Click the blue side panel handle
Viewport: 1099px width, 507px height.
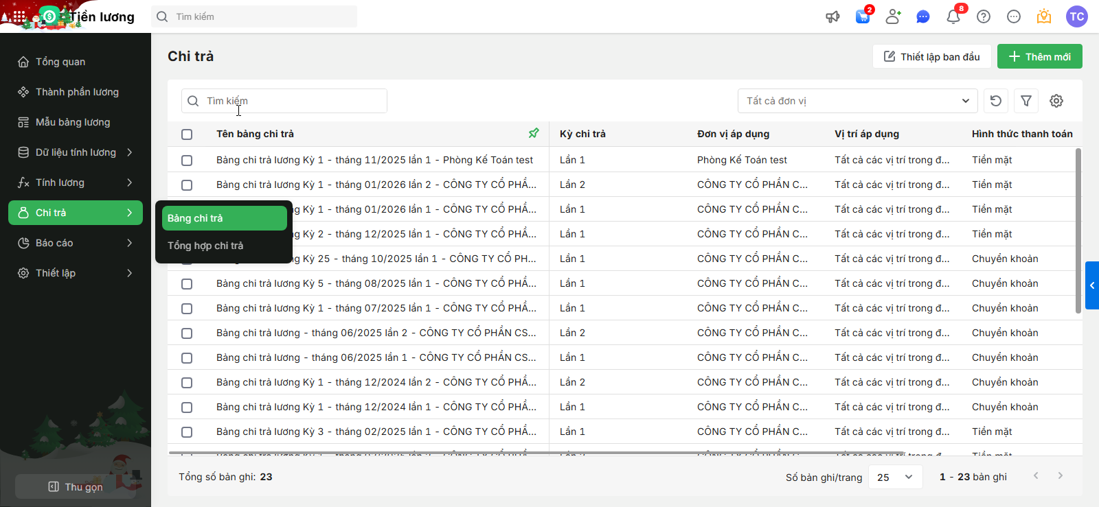point(1092,285)
